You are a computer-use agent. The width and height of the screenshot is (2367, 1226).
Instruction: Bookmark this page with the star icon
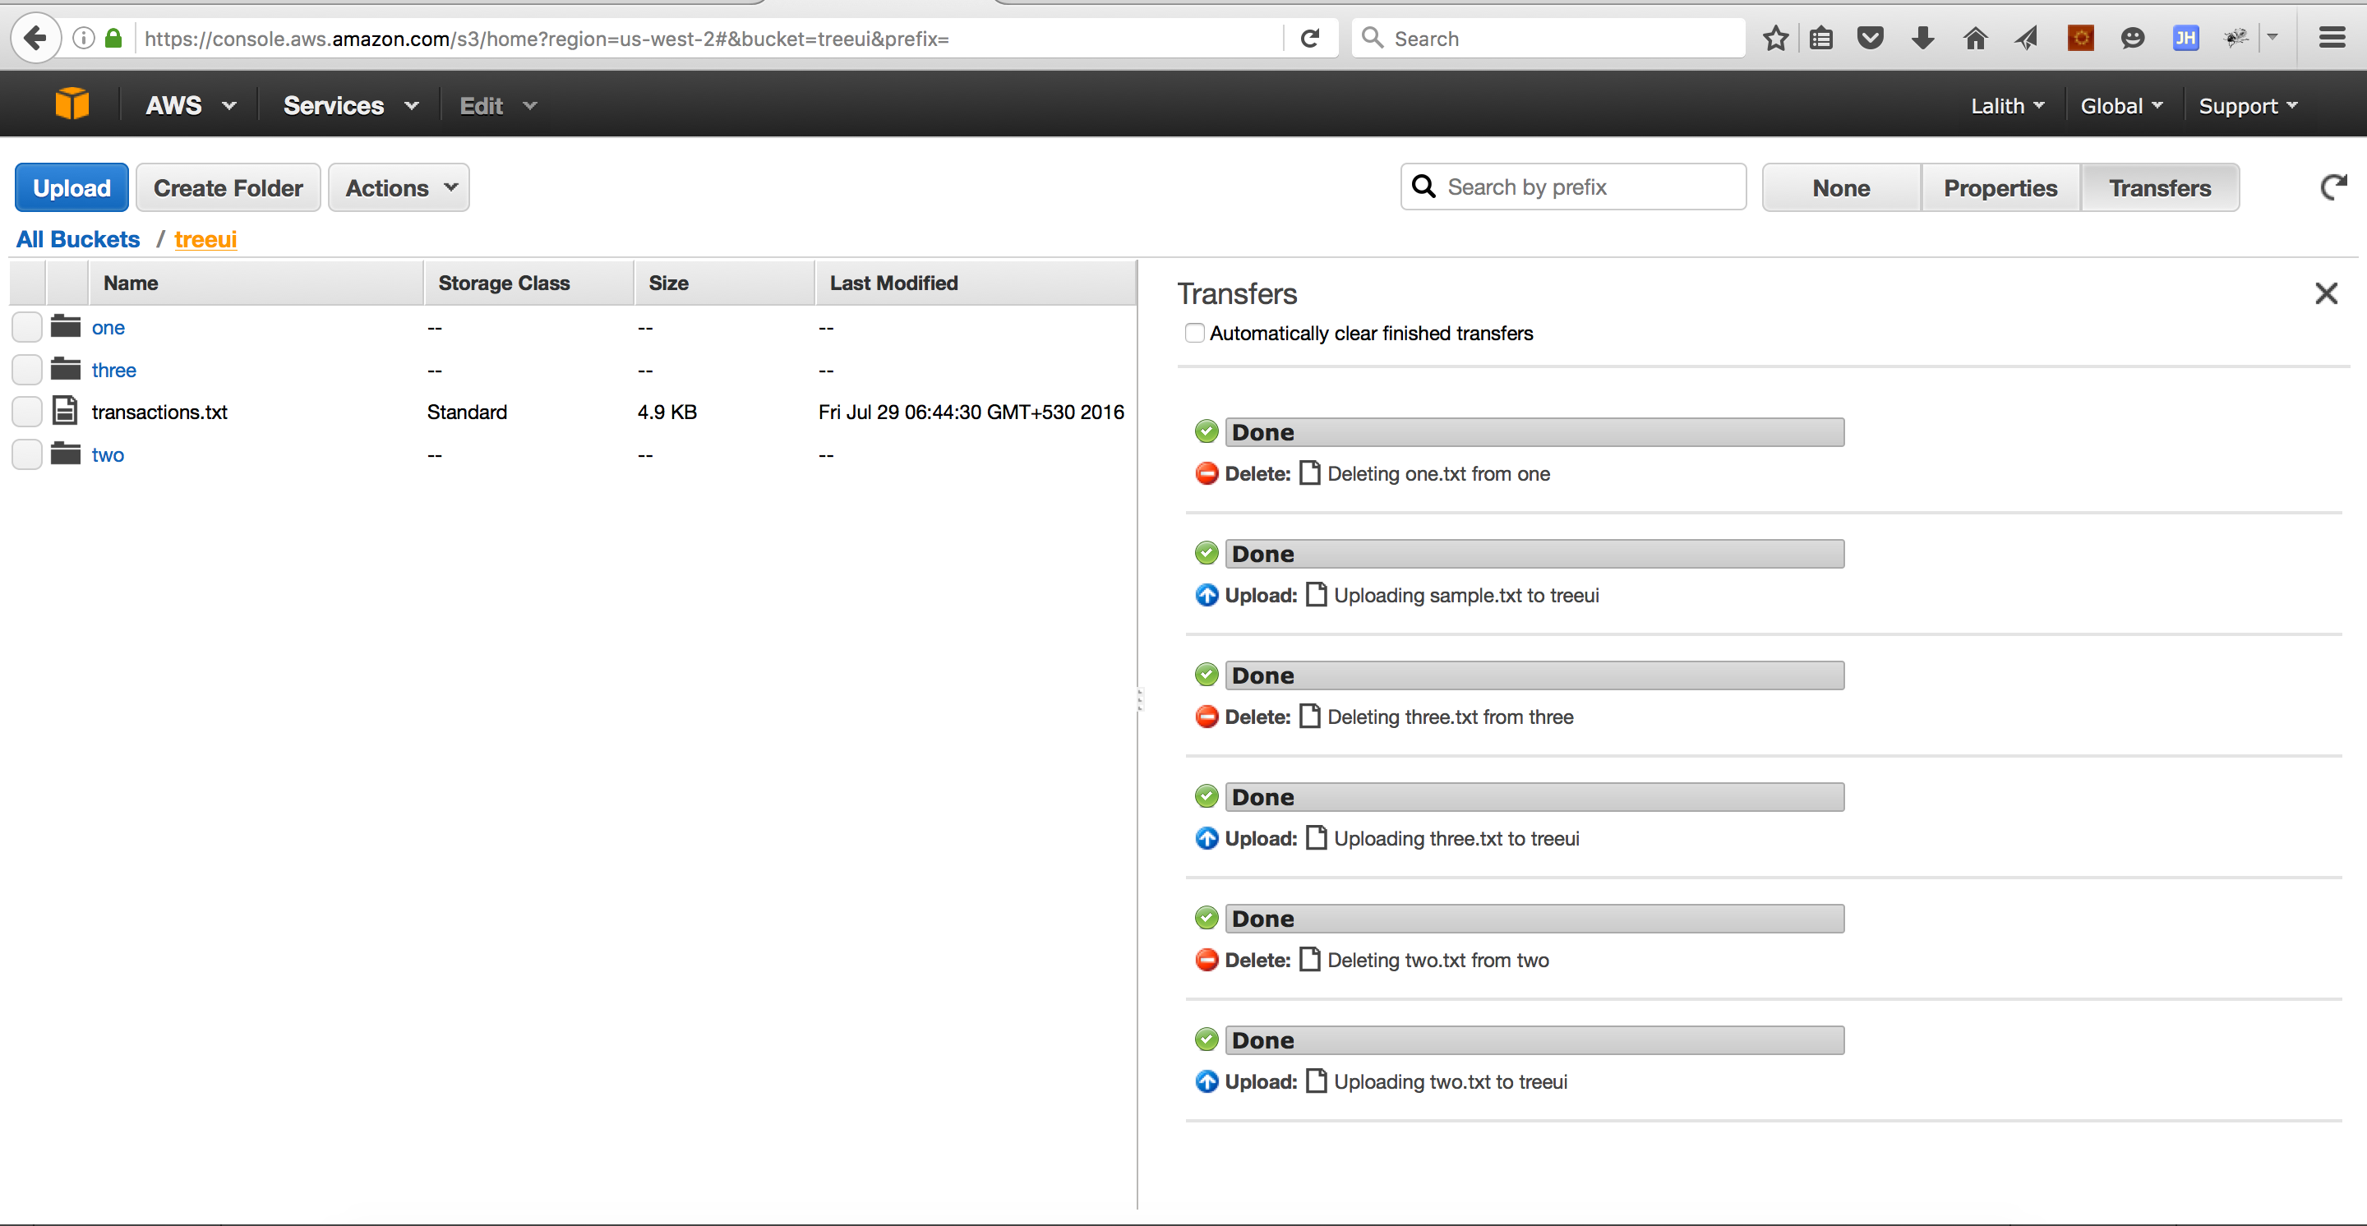[1775, 39]
